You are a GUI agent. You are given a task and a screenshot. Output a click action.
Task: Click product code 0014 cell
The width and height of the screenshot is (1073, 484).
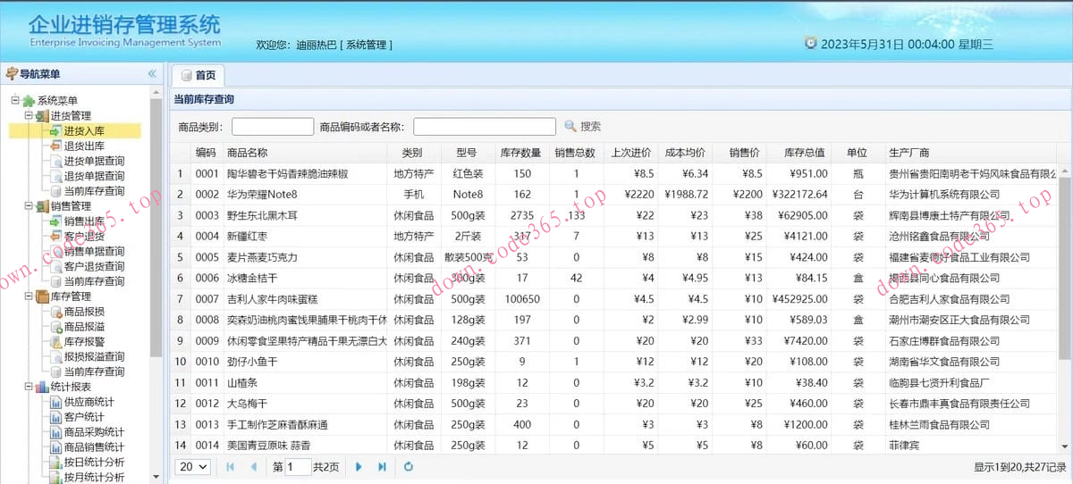coord(207,445)
